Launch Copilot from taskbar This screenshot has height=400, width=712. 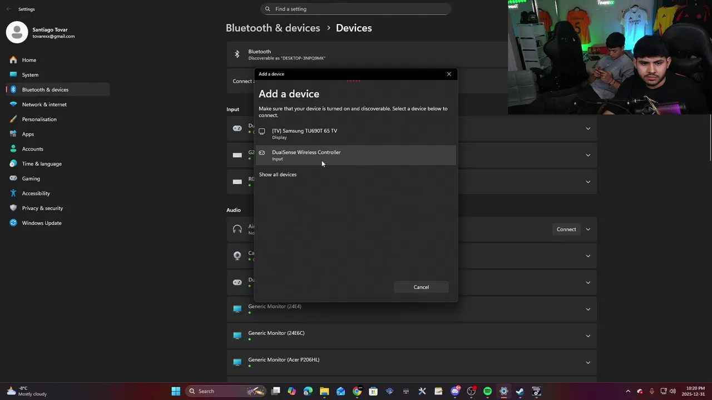pos(292,391)
